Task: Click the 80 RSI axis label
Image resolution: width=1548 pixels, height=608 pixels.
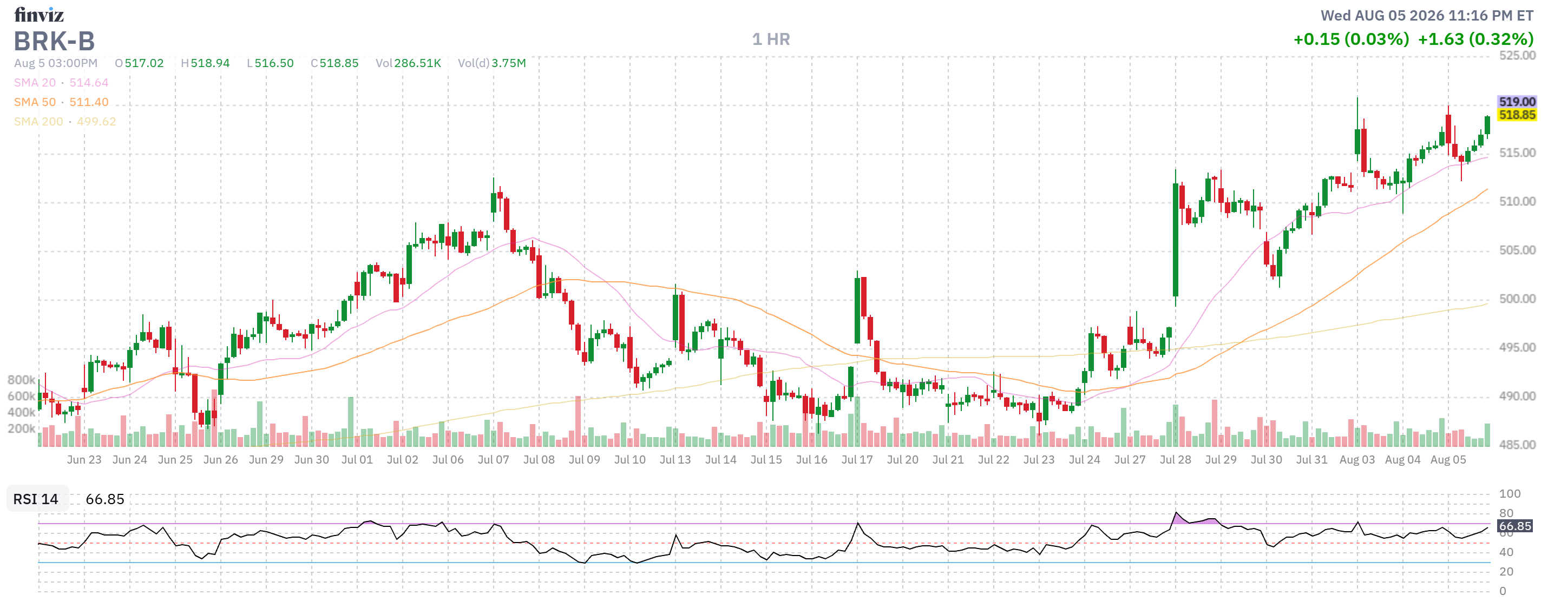Action: point(1506,514)
